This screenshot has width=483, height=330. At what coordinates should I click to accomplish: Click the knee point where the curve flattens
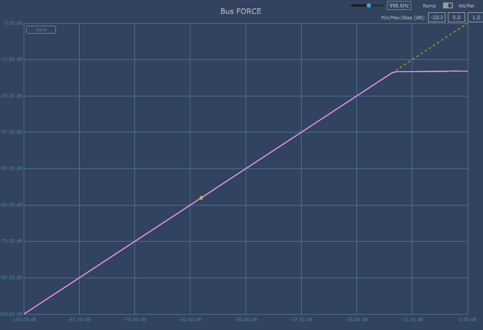pyautogui.click(x=394, y=72)
